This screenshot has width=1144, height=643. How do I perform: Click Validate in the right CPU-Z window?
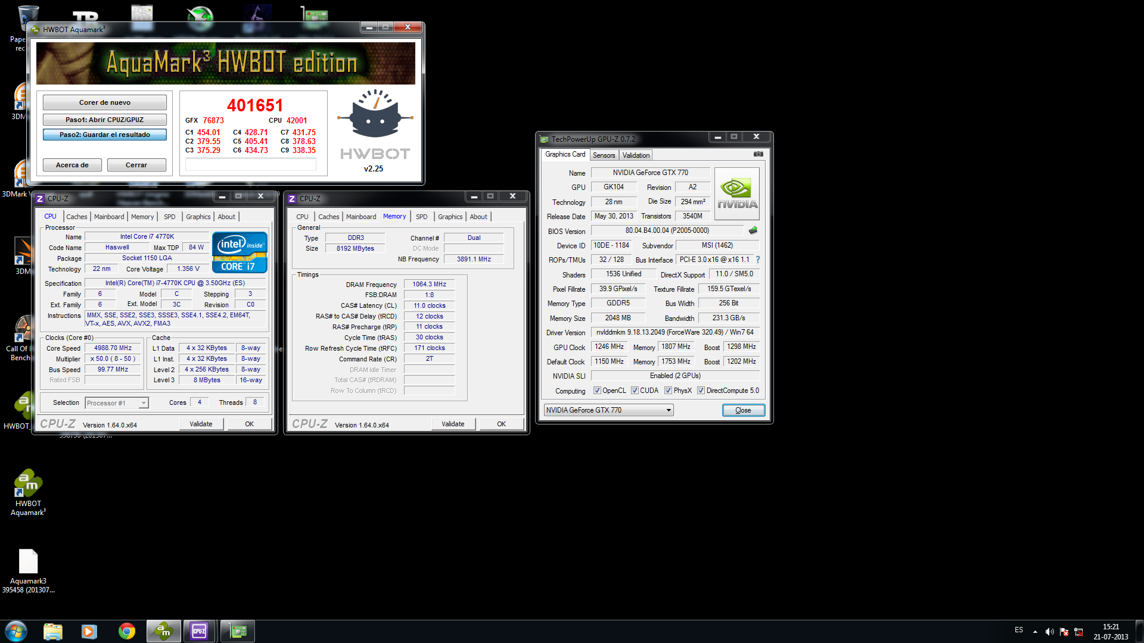coord(453,424)
